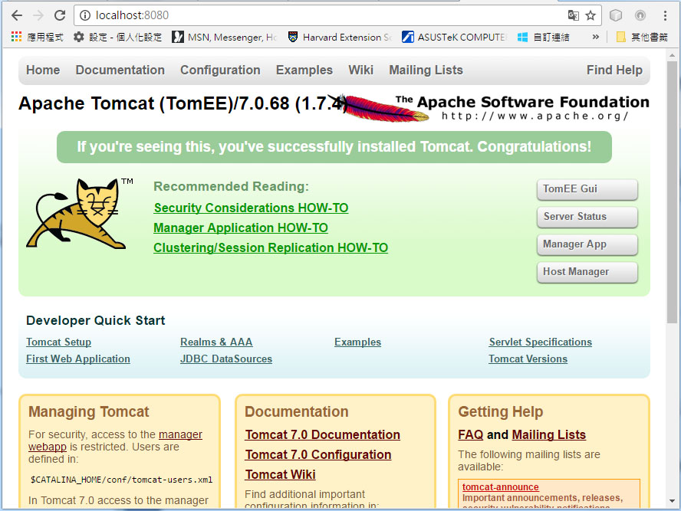Open the Manager App button
This screenshot has height=511, width=681.
pos(587,244)
